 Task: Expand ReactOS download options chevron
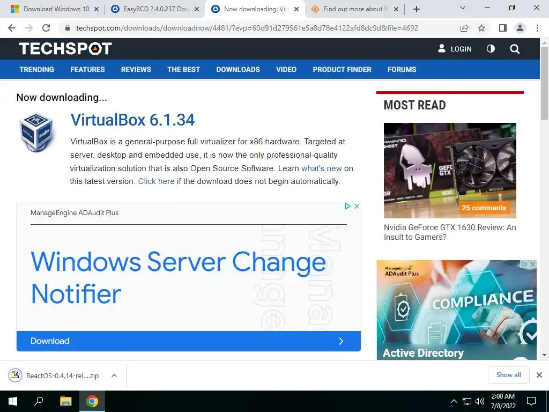coord(114,376)
